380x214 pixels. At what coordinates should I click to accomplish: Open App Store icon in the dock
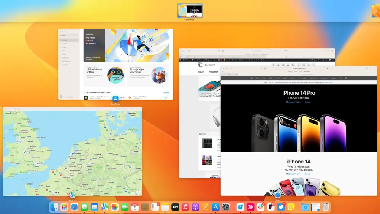pos(215,207)
